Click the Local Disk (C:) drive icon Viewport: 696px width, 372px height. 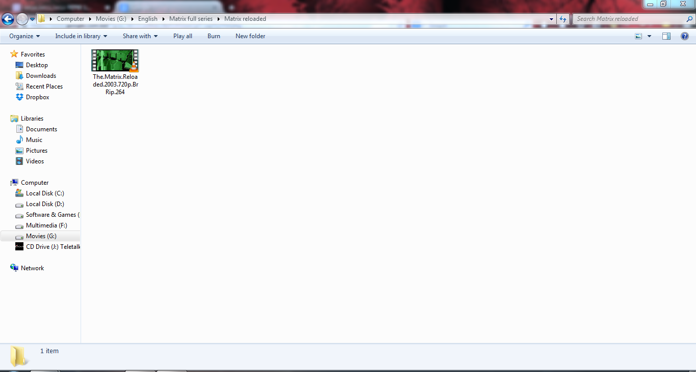point(19,193)
